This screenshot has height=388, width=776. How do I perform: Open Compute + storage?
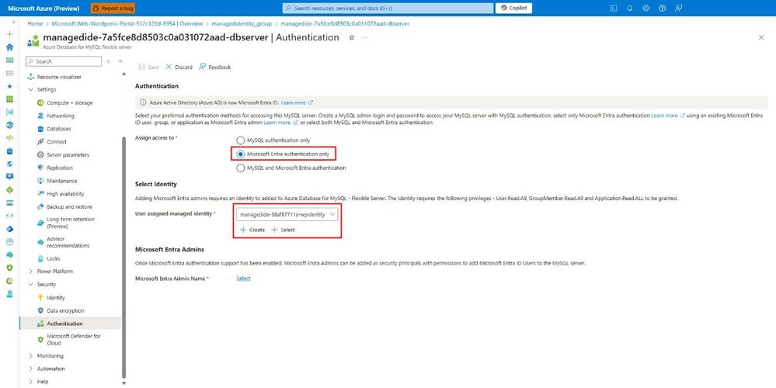70,102
